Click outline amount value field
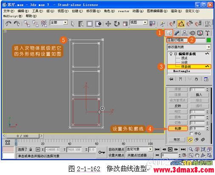The width and height of the screenshot is (215, 175). click(x=197, y=128)
